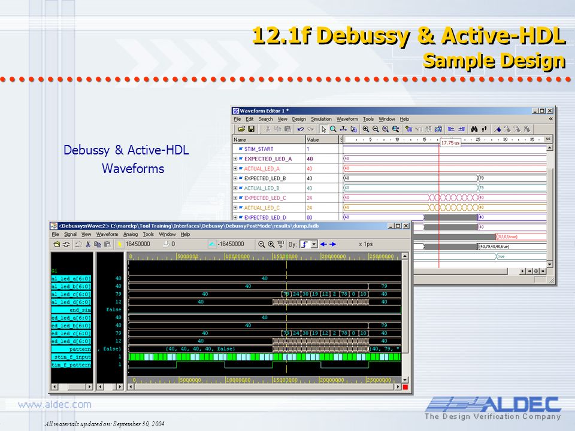This screenshot has height=431, width=575.
Task: Click Undo arrow in Waveform Editor toolbar
Action: click(301, 129)
